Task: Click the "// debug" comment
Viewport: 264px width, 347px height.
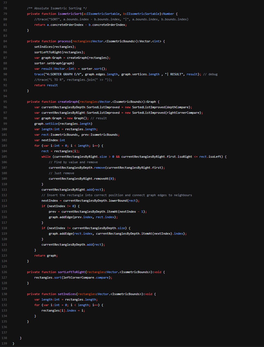Action: tap(210, 74)
